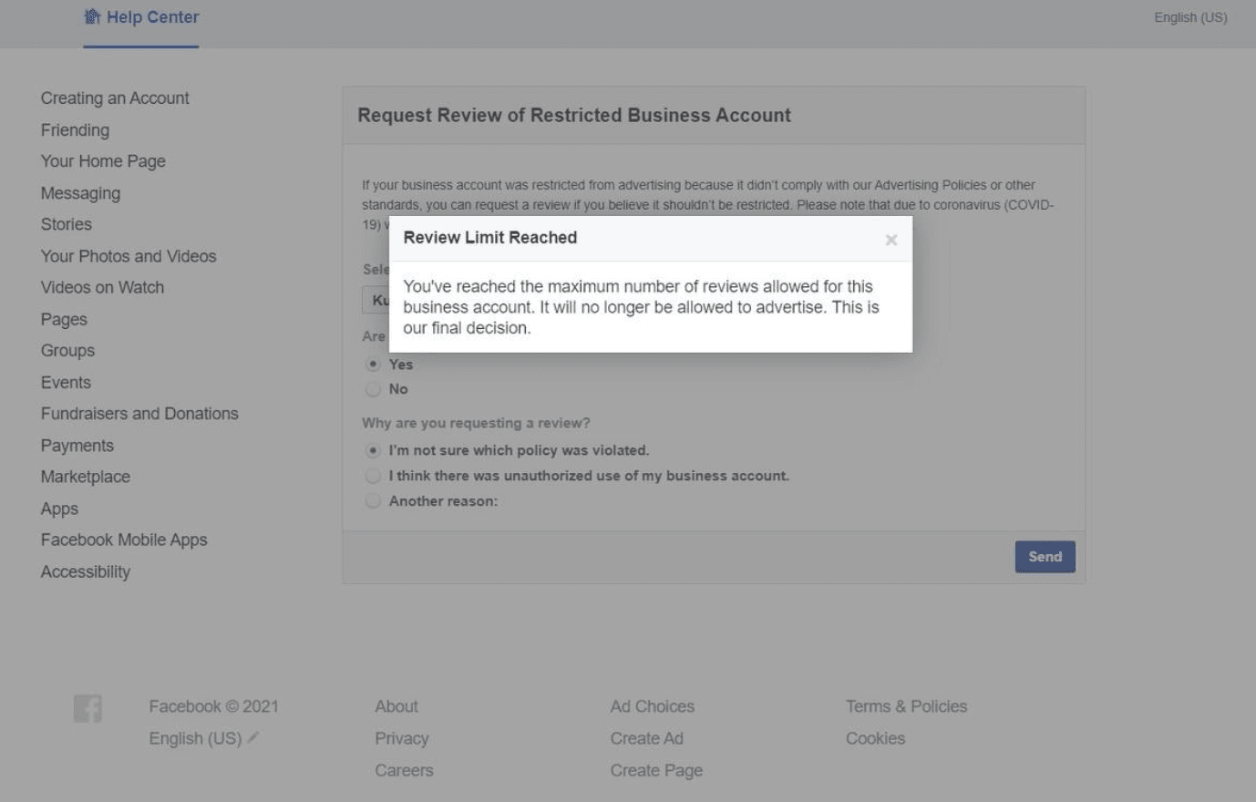1256x802 pixels.
Task: Choose unauthorized use of business account option
Action: (x=373, y=476)
